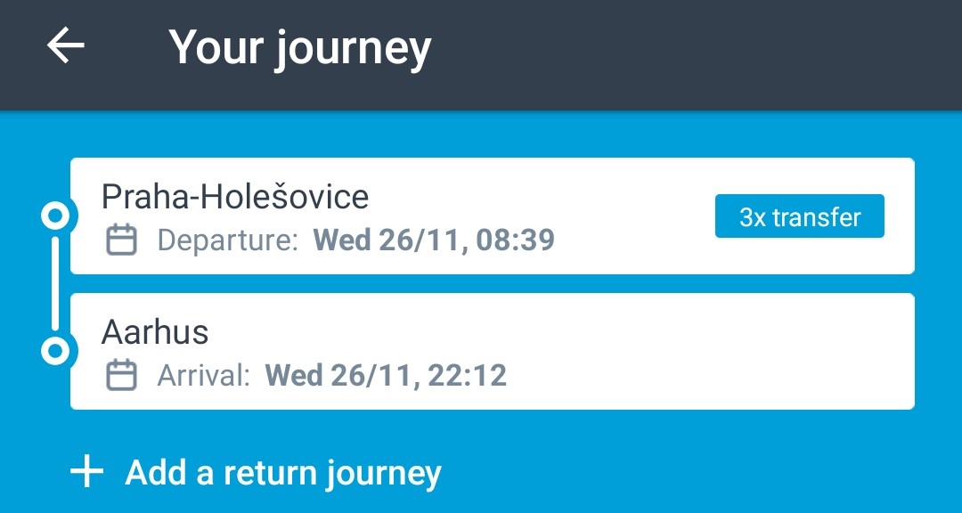Select the Praha-Holešovice station name
The image size is (962, 513).
click(235, 196)
